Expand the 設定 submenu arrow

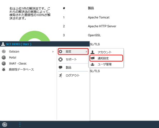point(86,52)
